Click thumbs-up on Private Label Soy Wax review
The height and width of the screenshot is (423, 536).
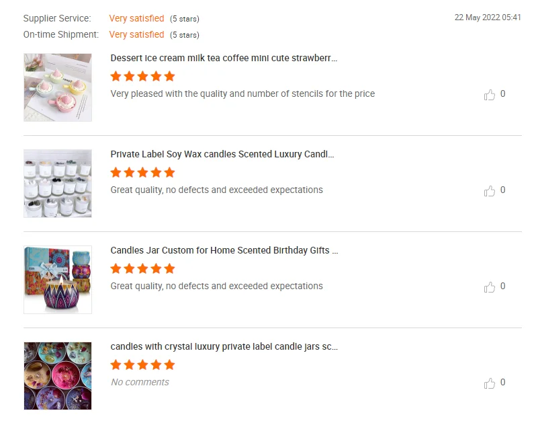click(490, 191)
